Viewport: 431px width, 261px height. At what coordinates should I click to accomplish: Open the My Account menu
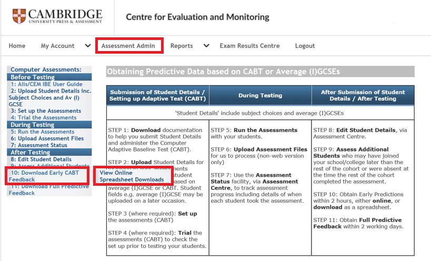[x=58, y=46]
